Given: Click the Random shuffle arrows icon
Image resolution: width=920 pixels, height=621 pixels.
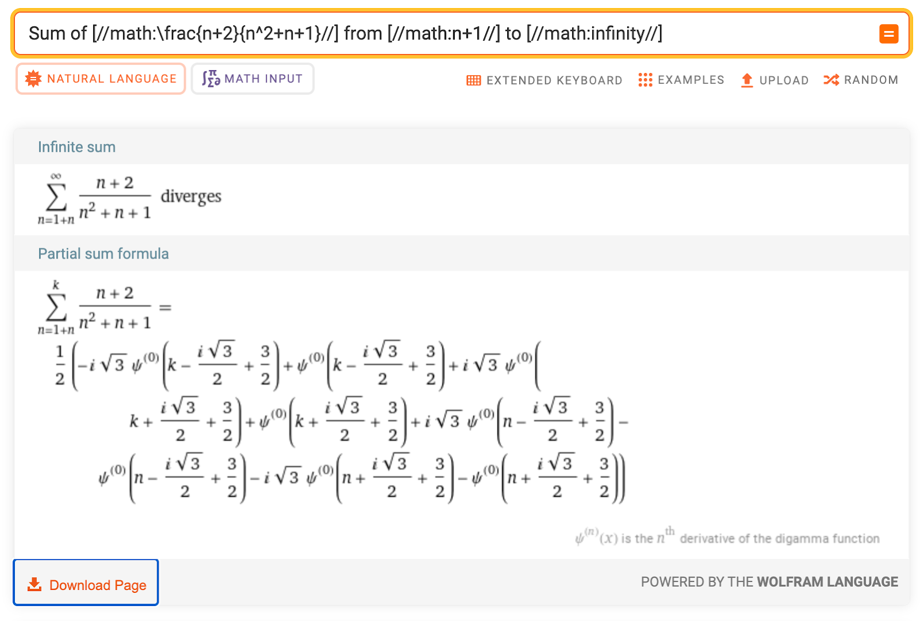Looking at the screenshot, I should pyautogui.click(x=831, y=80).
